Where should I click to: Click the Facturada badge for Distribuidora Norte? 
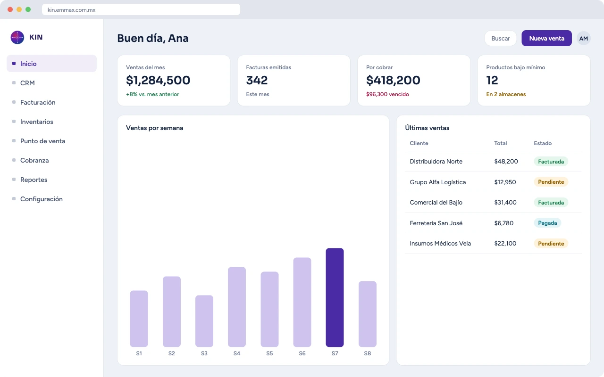pyautogui.click(x=551, y=162)
